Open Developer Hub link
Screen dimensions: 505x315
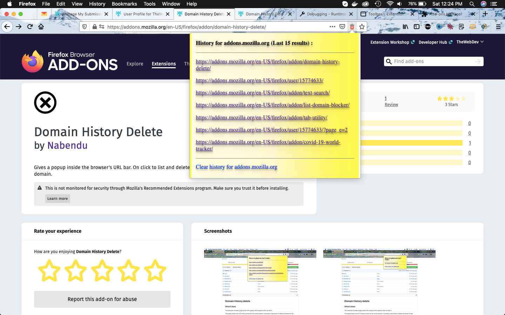(x=436, y=42)
